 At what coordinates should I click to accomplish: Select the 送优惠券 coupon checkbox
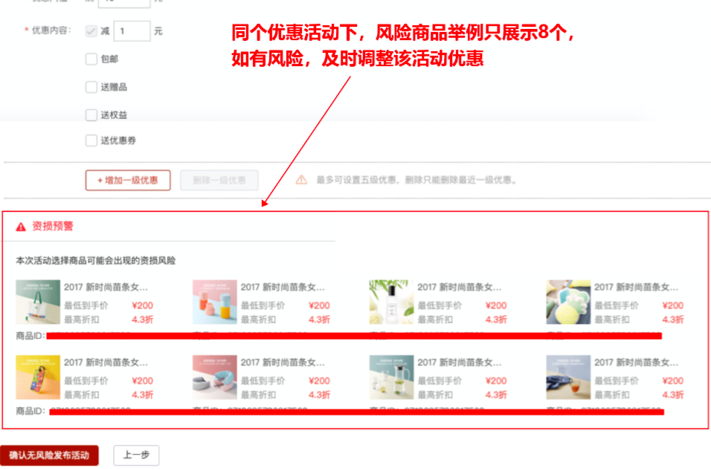91,140
